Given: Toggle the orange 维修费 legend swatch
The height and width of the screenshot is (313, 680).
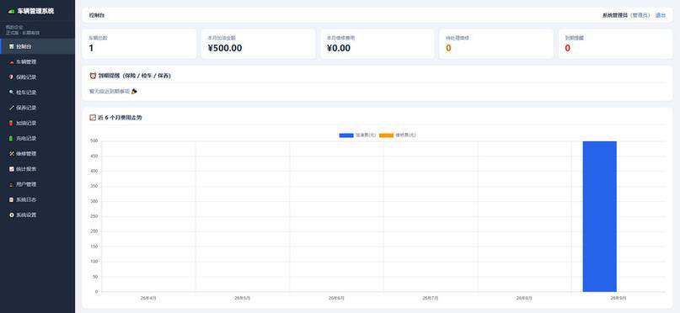Looking at the screenshot, I should tap(387, 135).
